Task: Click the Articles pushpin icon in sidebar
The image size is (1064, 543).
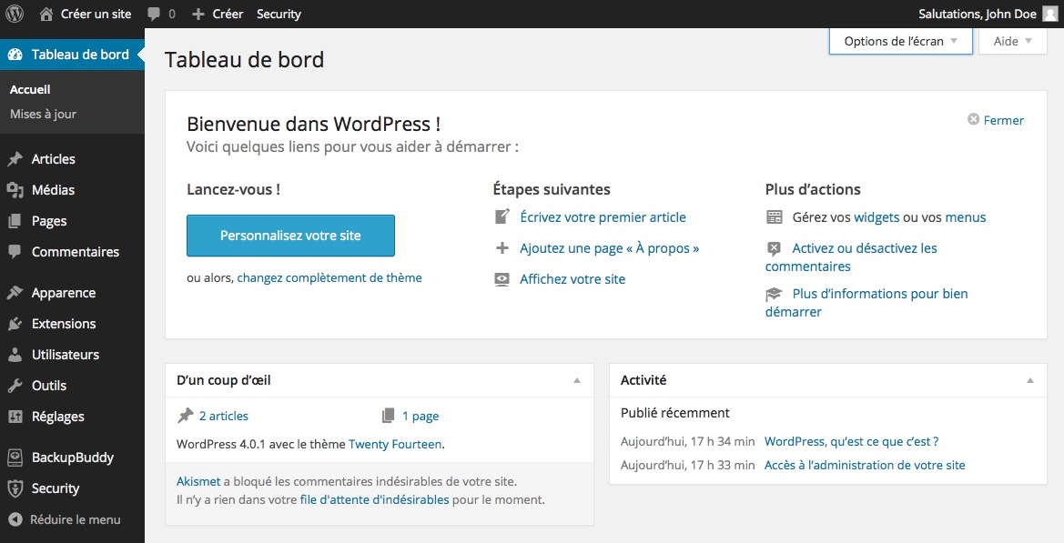Action: point(15,159)
